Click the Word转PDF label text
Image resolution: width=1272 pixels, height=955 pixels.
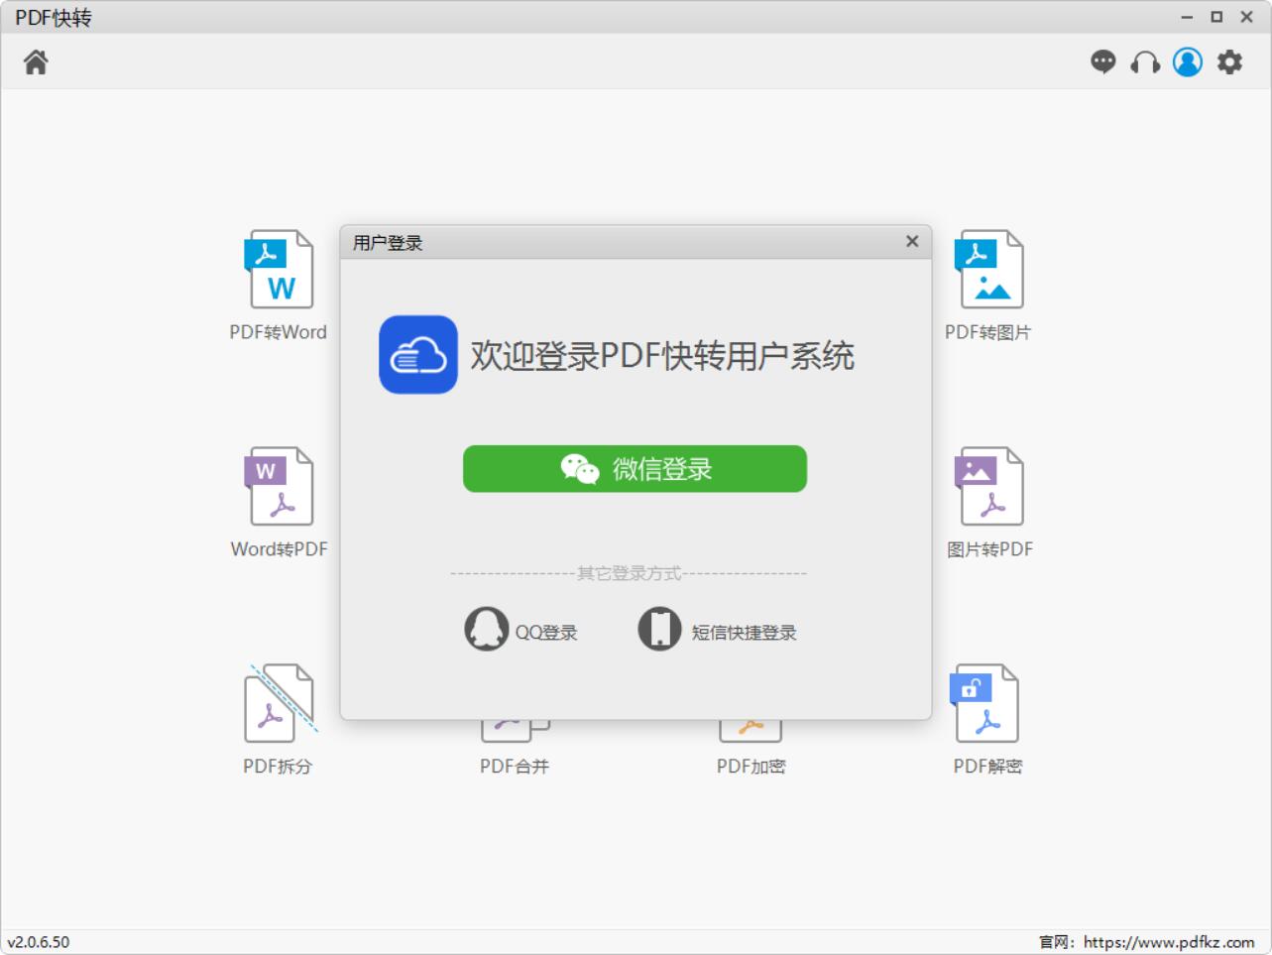(x=279, y=548)
